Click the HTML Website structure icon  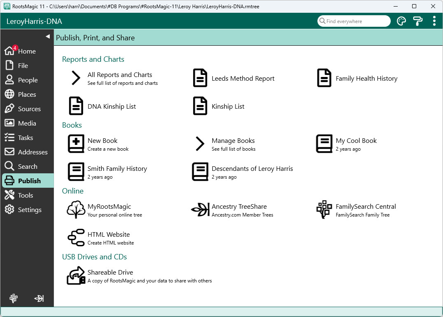click(x=76, y=237)
